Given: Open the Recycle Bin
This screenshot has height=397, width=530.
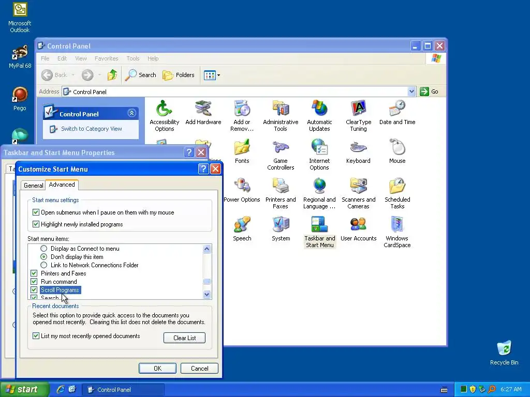Looking at the screenshot, I should [x=504, y=353].
